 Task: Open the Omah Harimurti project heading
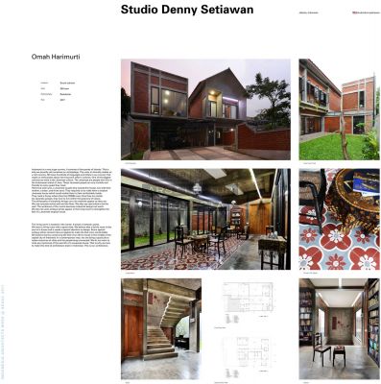click(56, 57)
